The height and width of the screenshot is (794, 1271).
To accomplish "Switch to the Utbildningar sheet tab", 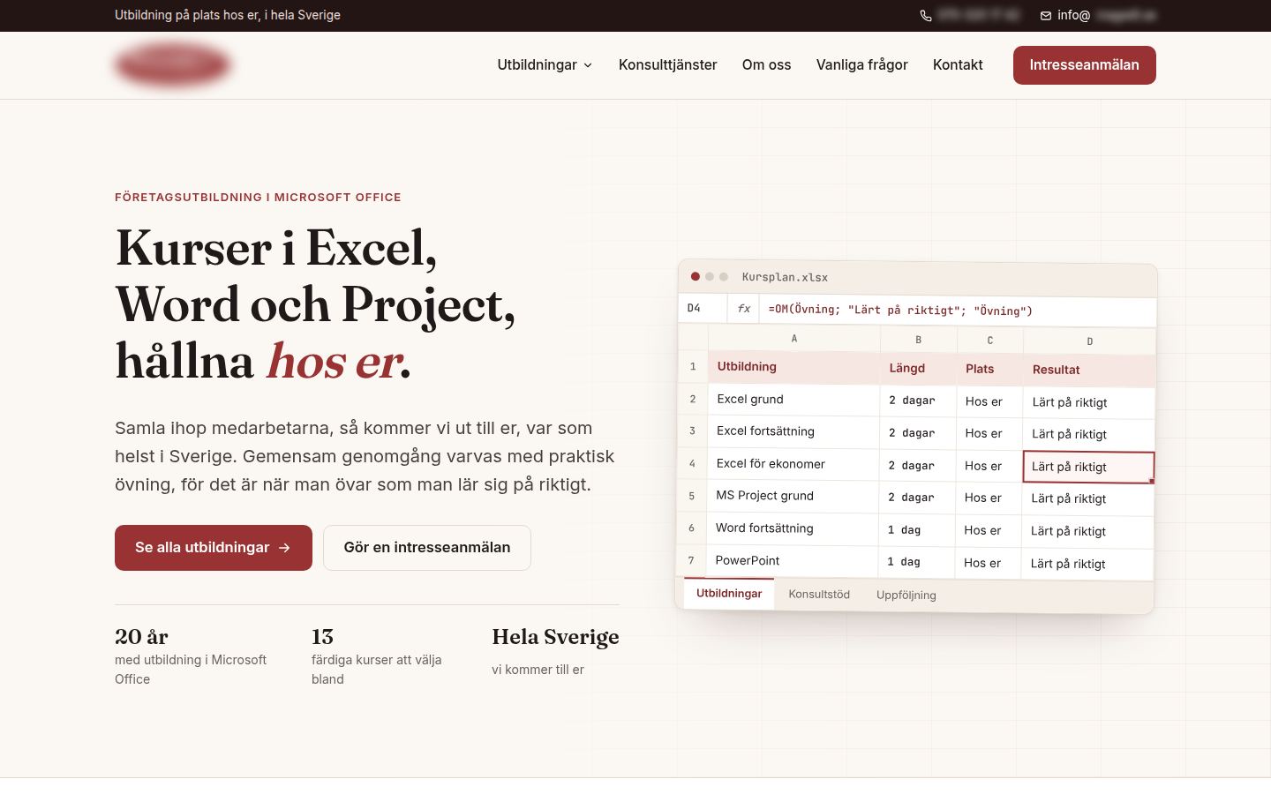I will click(x=729, y=594).
